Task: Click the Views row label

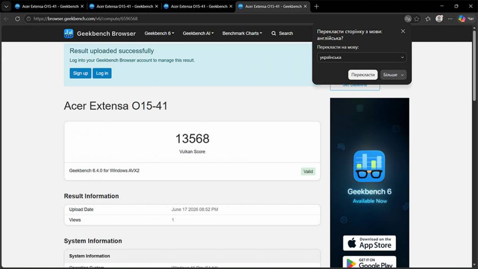Action: click(75, 220)
